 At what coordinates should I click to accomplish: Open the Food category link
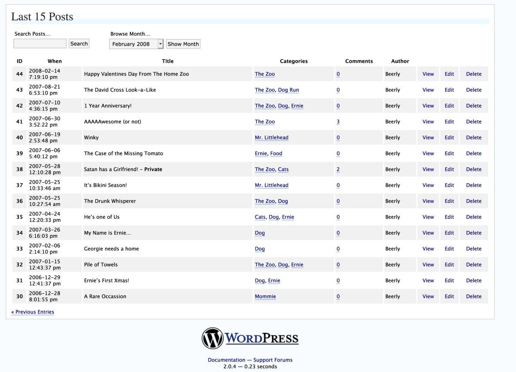(x=276, y=153)
